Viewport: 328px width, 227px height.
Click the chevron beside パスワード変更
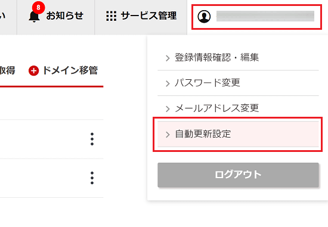pyautogui.click(x=168, y=83)
